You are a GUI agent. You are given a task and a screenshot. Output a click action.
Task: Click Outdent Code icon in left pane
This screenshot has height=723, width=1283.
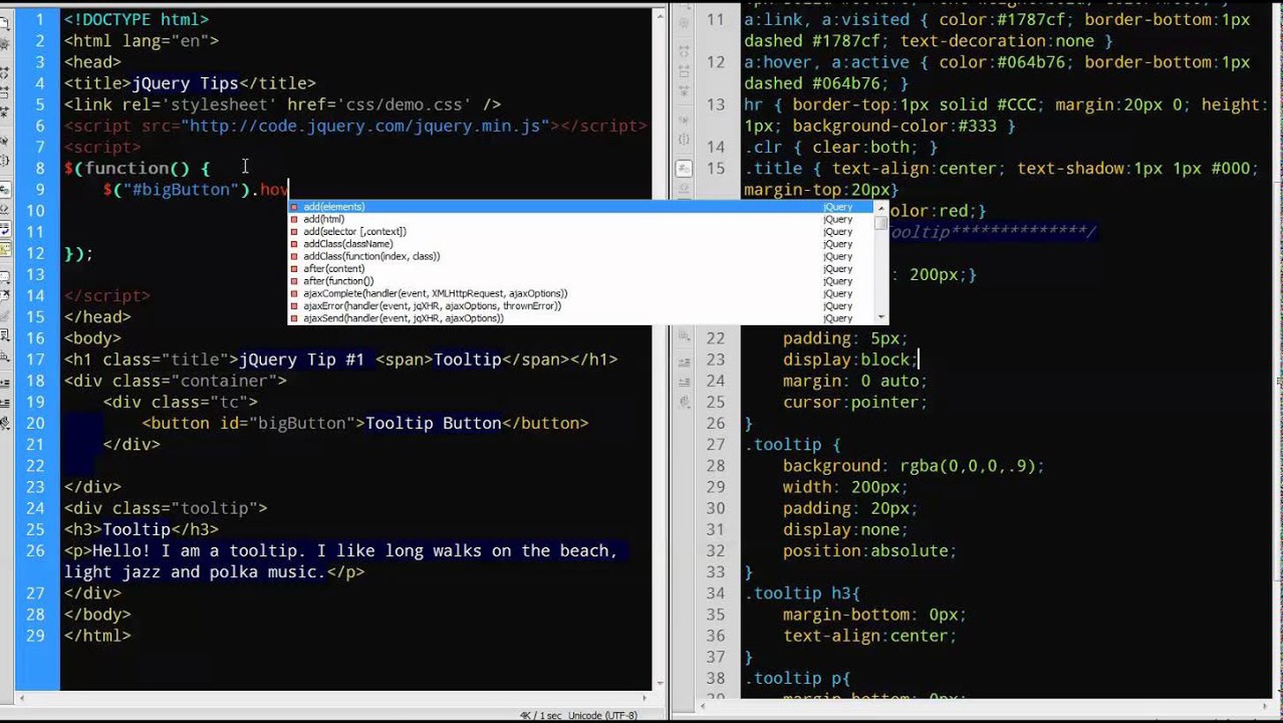pyautogui.click(x=5, y=403)
